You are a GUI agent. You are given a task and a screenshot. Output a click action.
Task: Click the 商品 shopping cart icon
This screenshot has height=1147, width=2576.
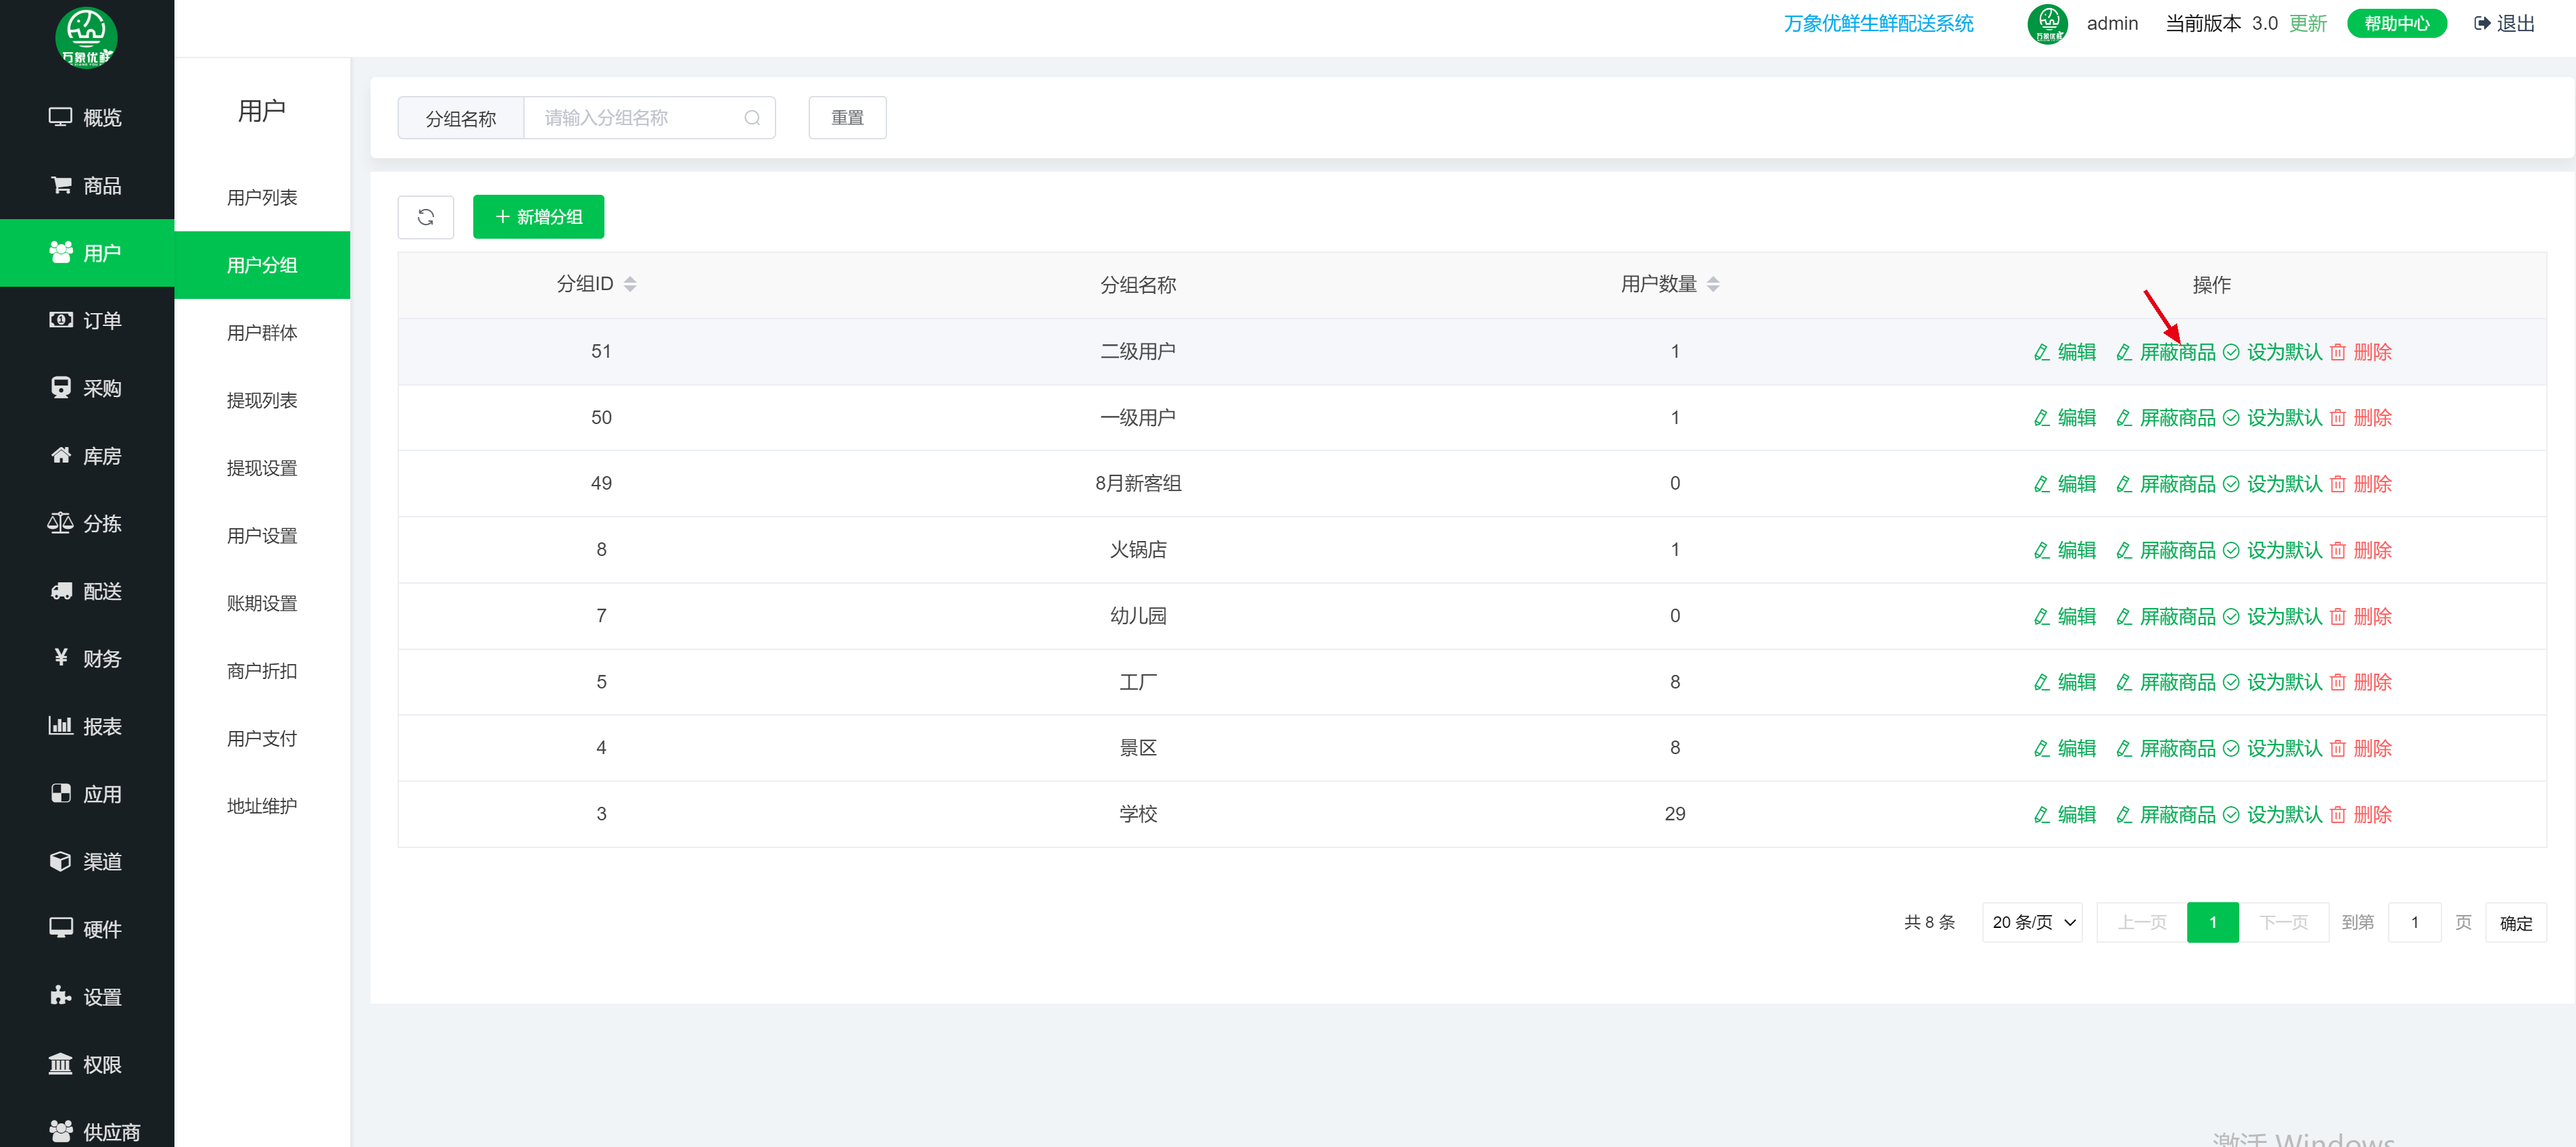click(x=61, y=185)
